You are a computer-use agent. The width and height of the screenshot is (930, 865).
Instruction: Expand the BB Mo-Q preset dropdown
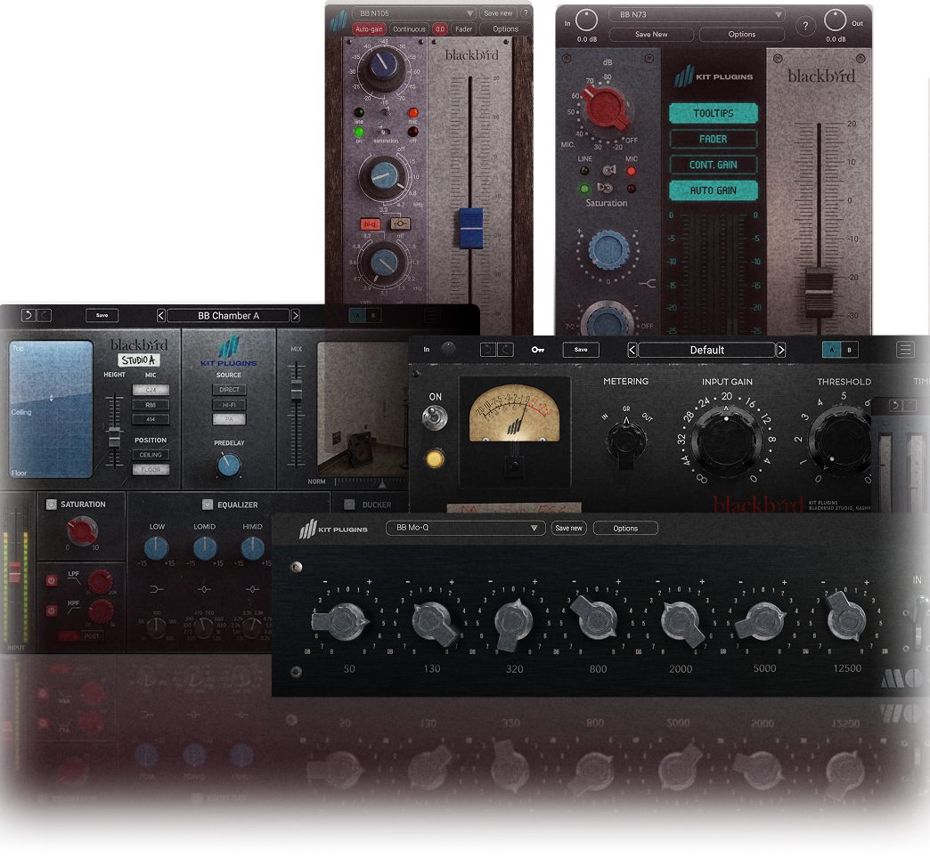pos(534,528)
